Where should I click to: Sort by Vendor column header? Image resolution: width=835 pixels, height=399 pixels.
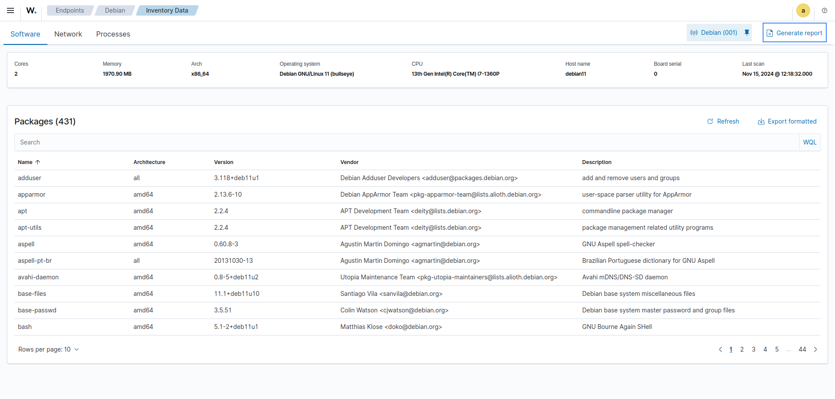[x=349, y=162]
